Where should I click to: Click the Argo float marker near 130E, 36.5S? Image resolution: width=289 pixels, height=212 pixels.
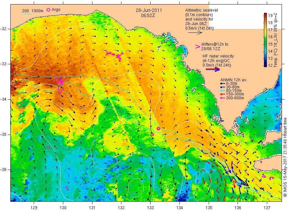(x=67, y=188)
